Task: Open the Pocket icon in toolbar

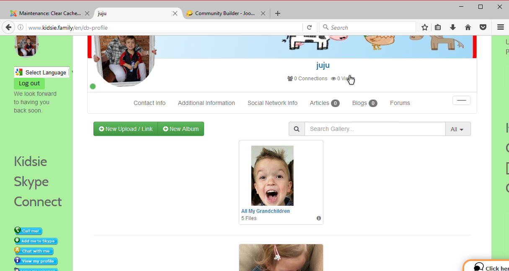Action: click(483, 28)
